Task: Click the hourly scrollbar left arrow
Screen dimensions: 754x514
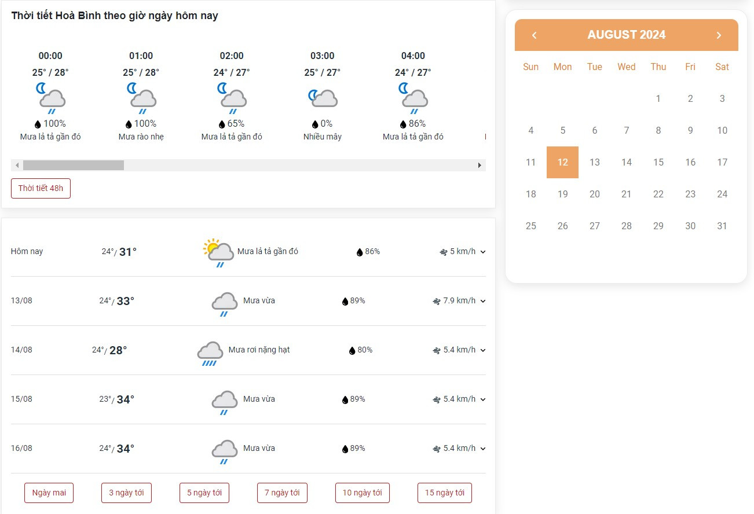Action: (x=17, y=166)
